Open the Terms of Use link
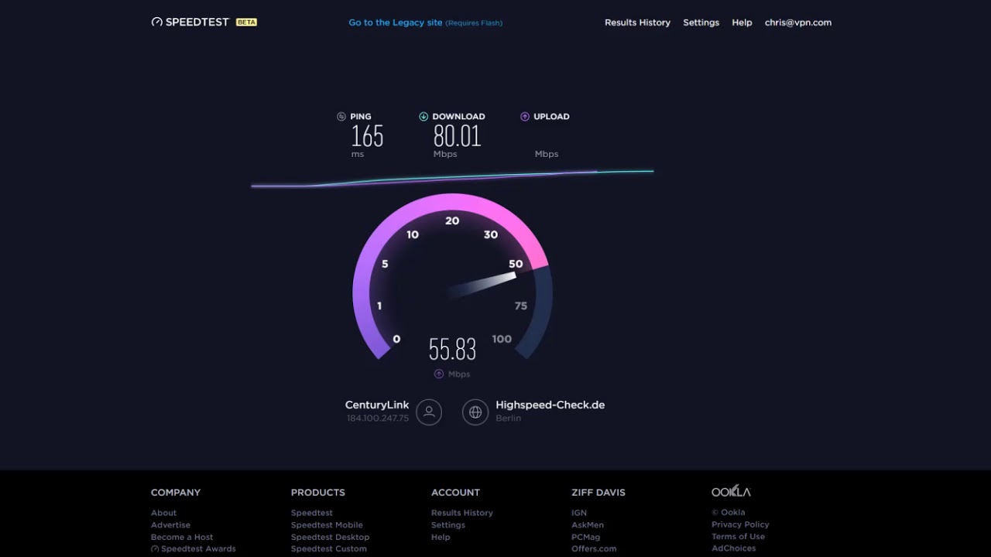991x557 pixels. coord(738,536)
